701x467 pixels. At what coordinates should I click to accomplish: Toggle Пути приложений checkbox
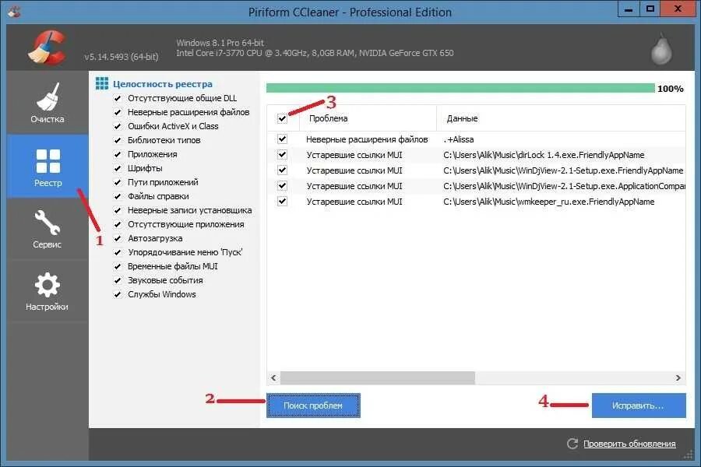point(118,182)
